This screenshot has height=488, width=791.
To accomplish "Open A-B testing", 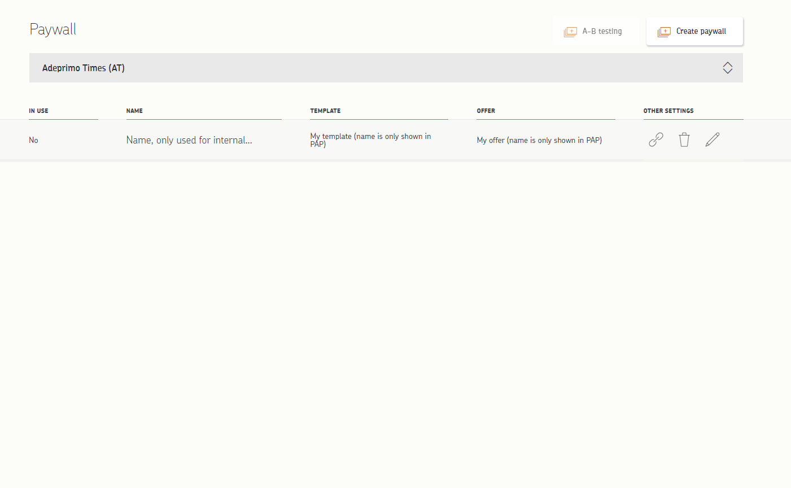I will pyautogui.click(x=596, y=31).
